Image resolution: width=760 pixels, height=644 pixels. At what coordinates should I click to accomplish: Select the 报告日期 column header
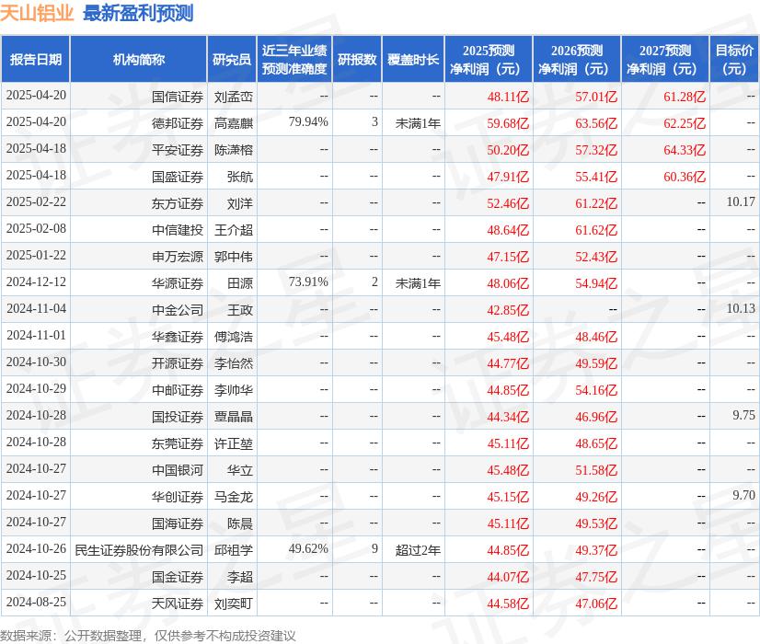35,59
